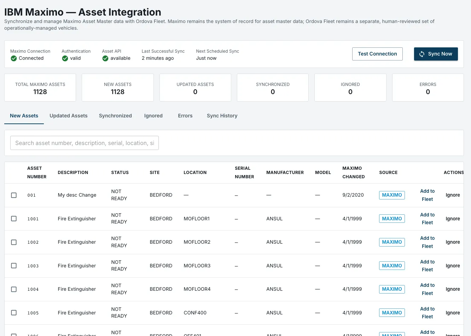Start a sync with Sync Now
Image resolution: width=471 pixels, height=336 pixels.
pyautogui.click(x=436, y=54)
